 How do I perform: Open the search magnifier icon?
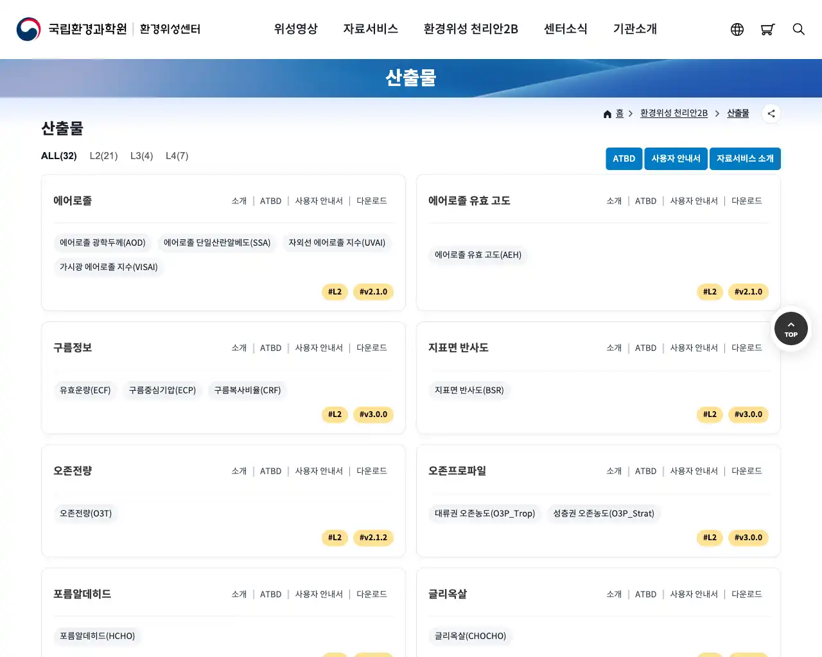(x=798, y=30)
